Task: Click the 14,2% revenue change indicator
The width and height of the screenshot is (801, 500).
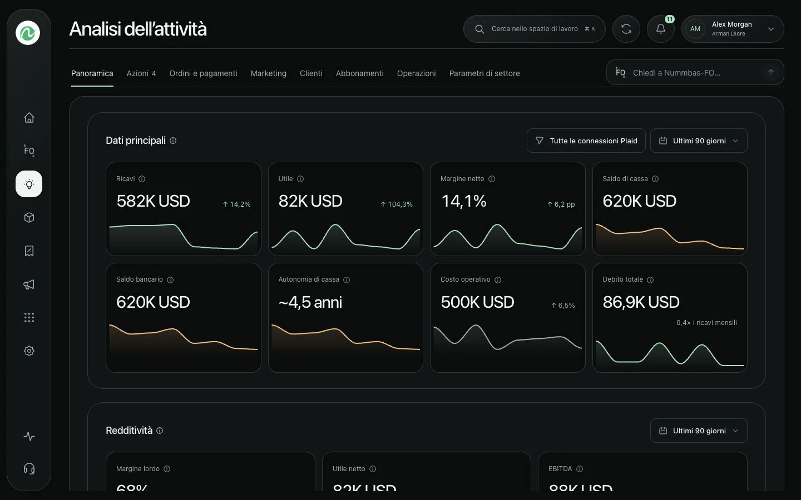Action: 236,204
